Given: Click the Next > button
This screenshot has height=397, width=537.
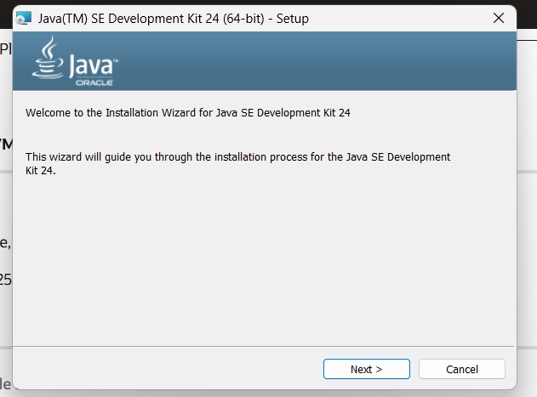Looking at the screenshot, I should click(x=367, y=369).
